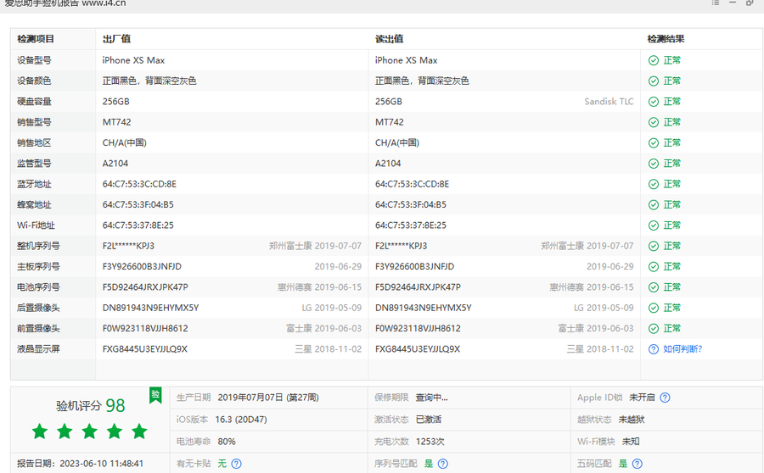Click FXG8445U3EYJJLQ9X in the 读出值 column

pyautogui.click(x=418, y=349)
